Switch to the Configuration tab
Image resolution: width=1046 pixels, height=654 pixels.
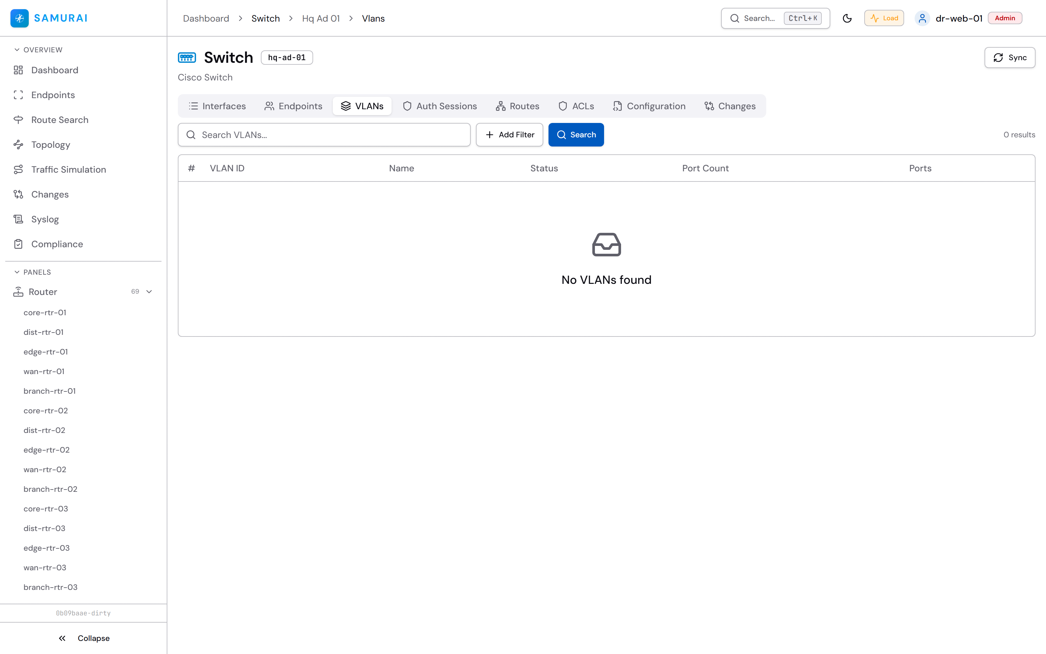(x=649, y=106)
